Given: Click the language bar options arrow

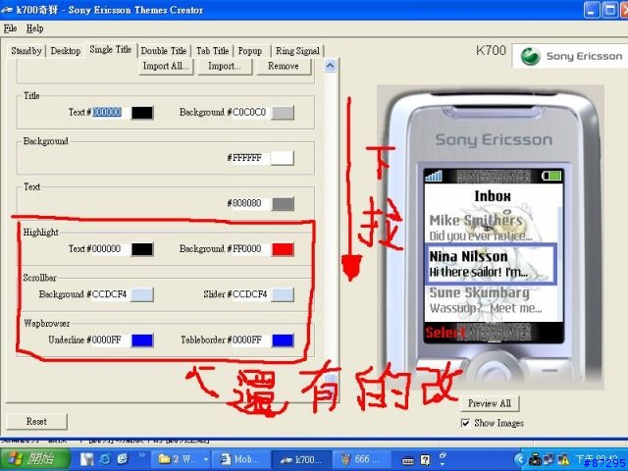Looking at the screenshot, I should pyautogui.click(x=443, y=464).
